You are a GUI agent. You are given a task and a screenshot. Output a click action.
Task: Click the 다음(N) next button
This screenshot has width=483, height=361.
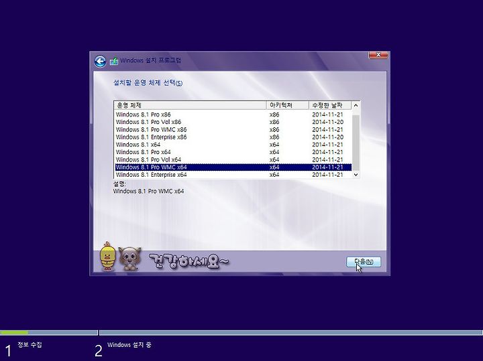(x=364, y=262)
